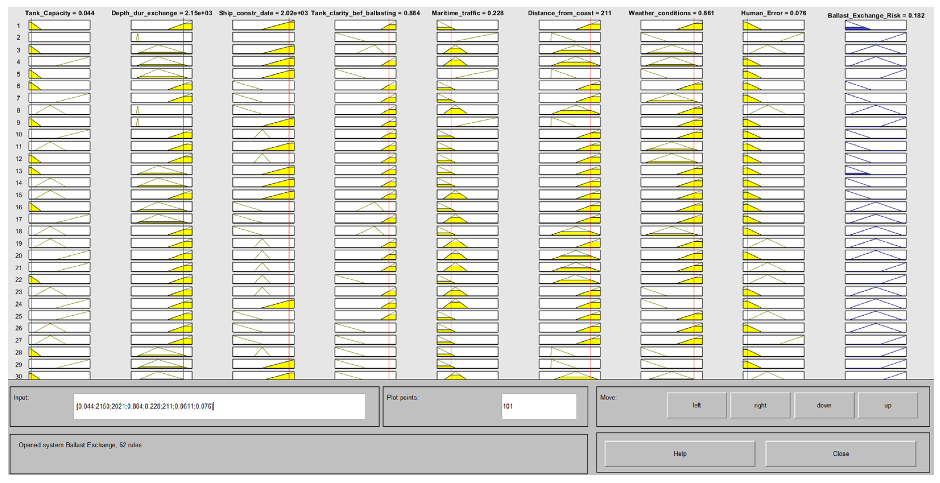Select rule number 15 label
Screen dimensions: 940x483
tap(18, 195)
